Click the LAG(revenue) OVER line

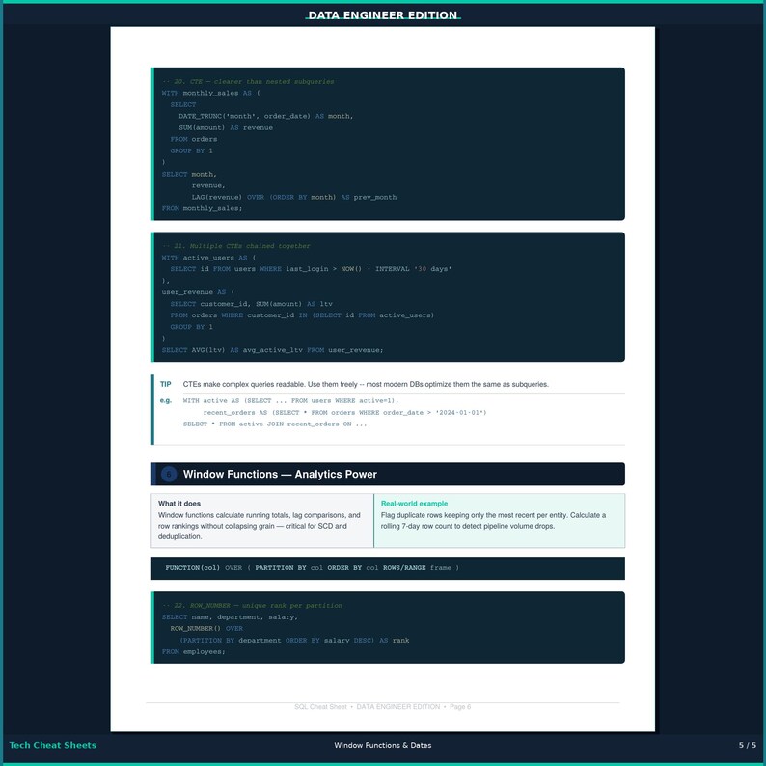[294, 198]
